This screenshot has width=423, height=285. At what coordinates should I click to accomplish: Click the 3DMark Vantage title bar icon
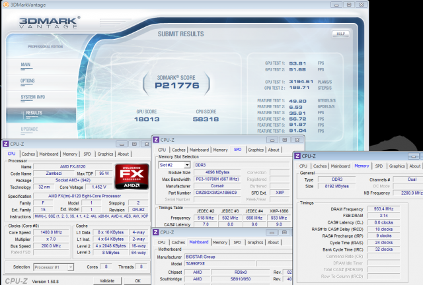(x=6, y=5)
